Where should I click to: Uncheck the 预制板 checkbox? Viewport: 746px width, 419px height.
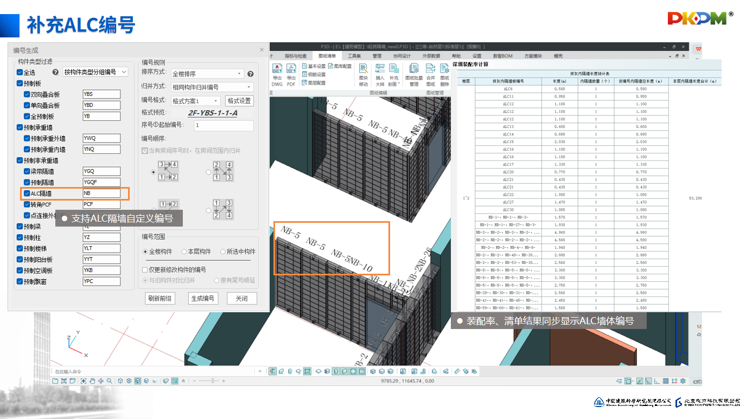20,83
